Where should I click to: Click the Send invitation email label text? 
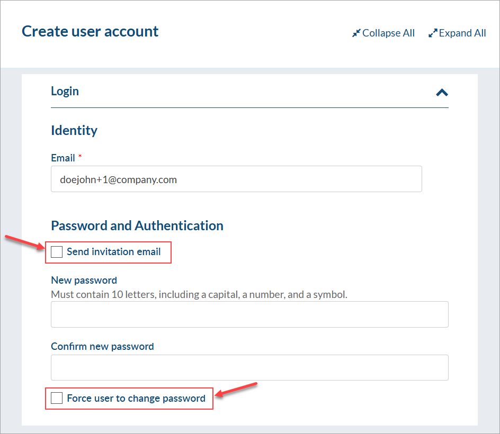113,252
